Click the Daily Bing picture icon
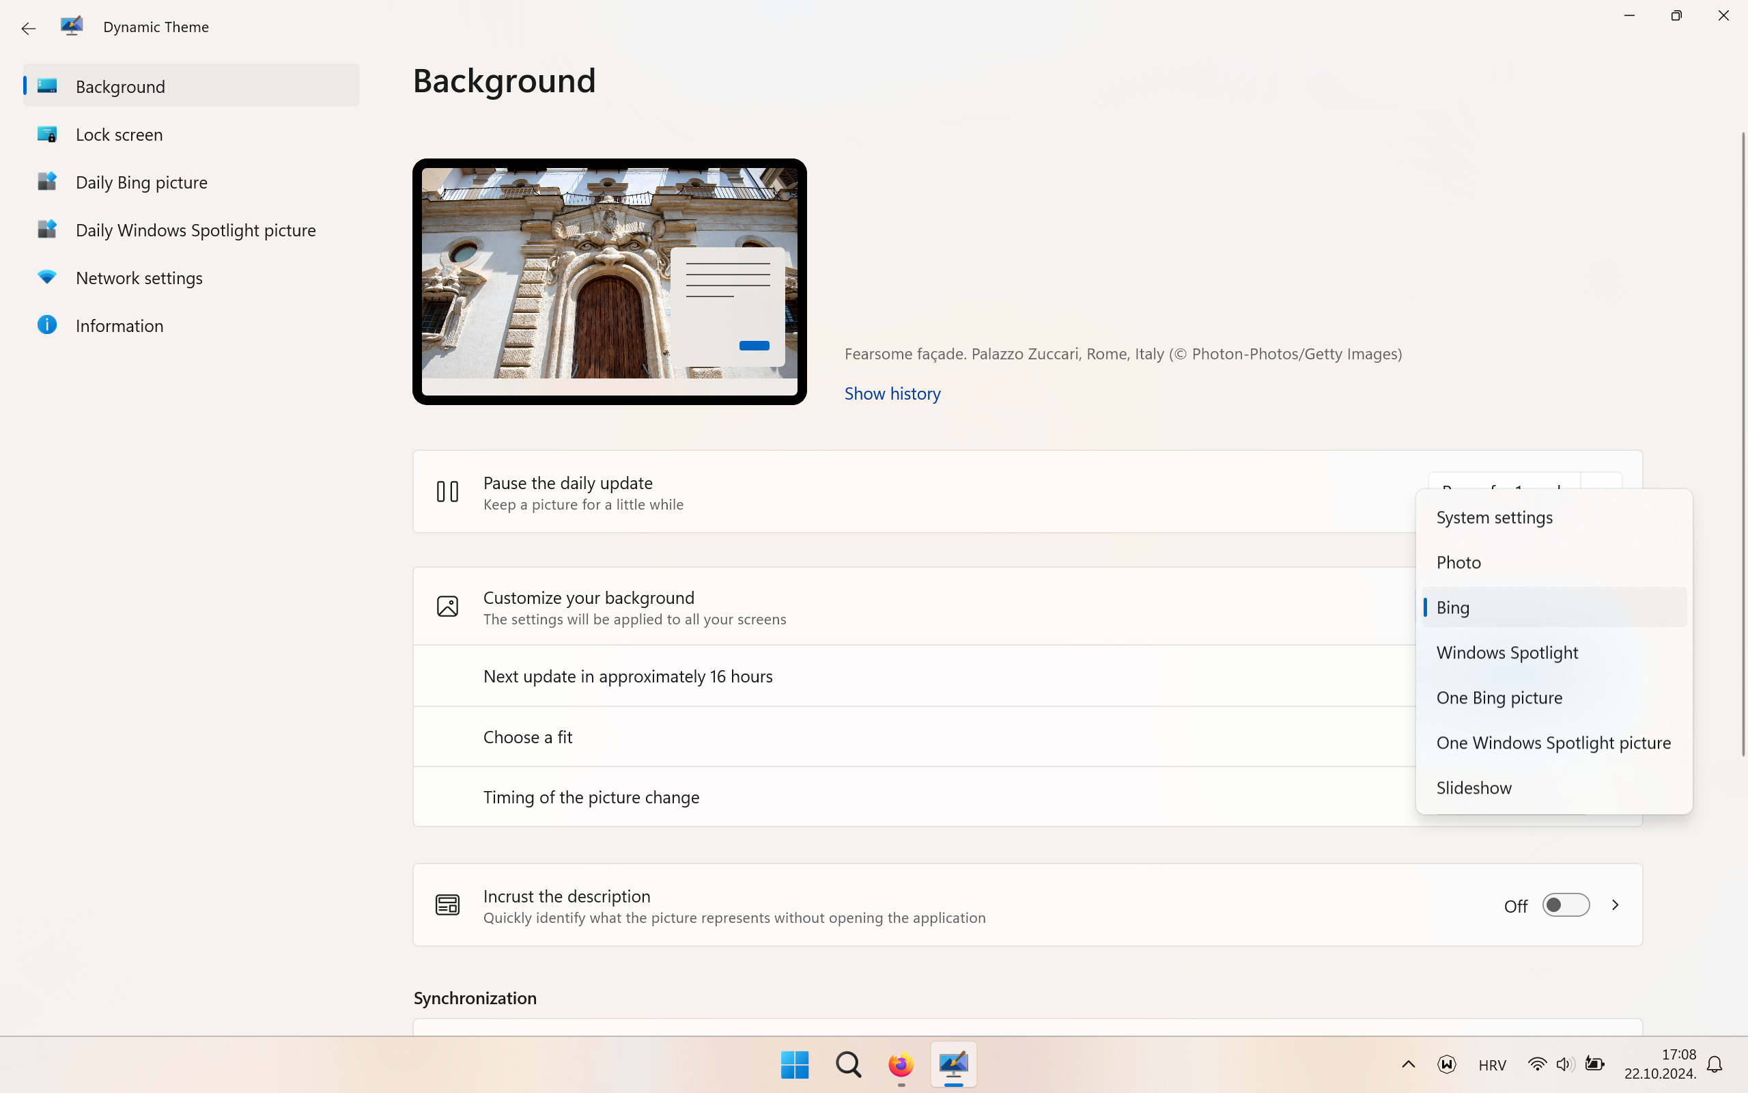The height and width of the screenshot is (1093, 1748). pyautogui.click(x=47, y=182)
